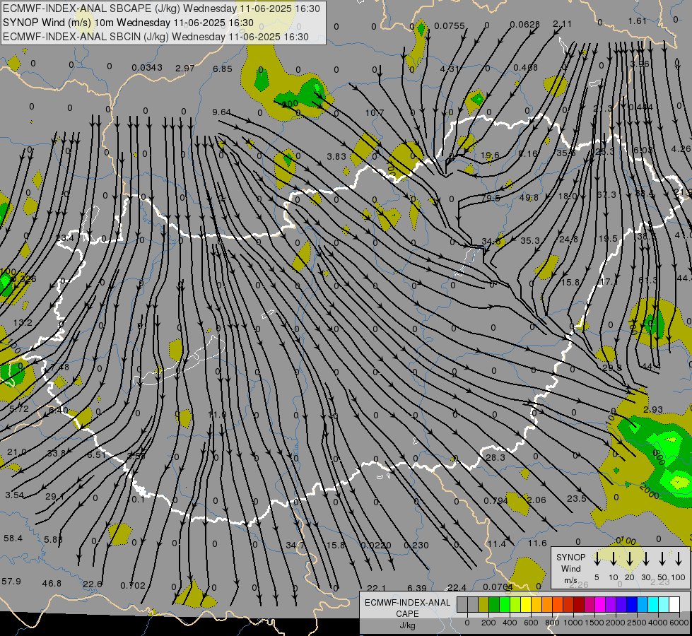Click the map value 2.97
This screenshot has width=692, height=636.
coord(185,69)
